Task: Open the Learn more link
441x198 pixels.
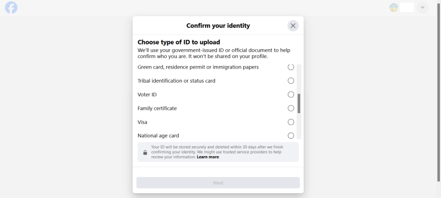Action: 208,157
